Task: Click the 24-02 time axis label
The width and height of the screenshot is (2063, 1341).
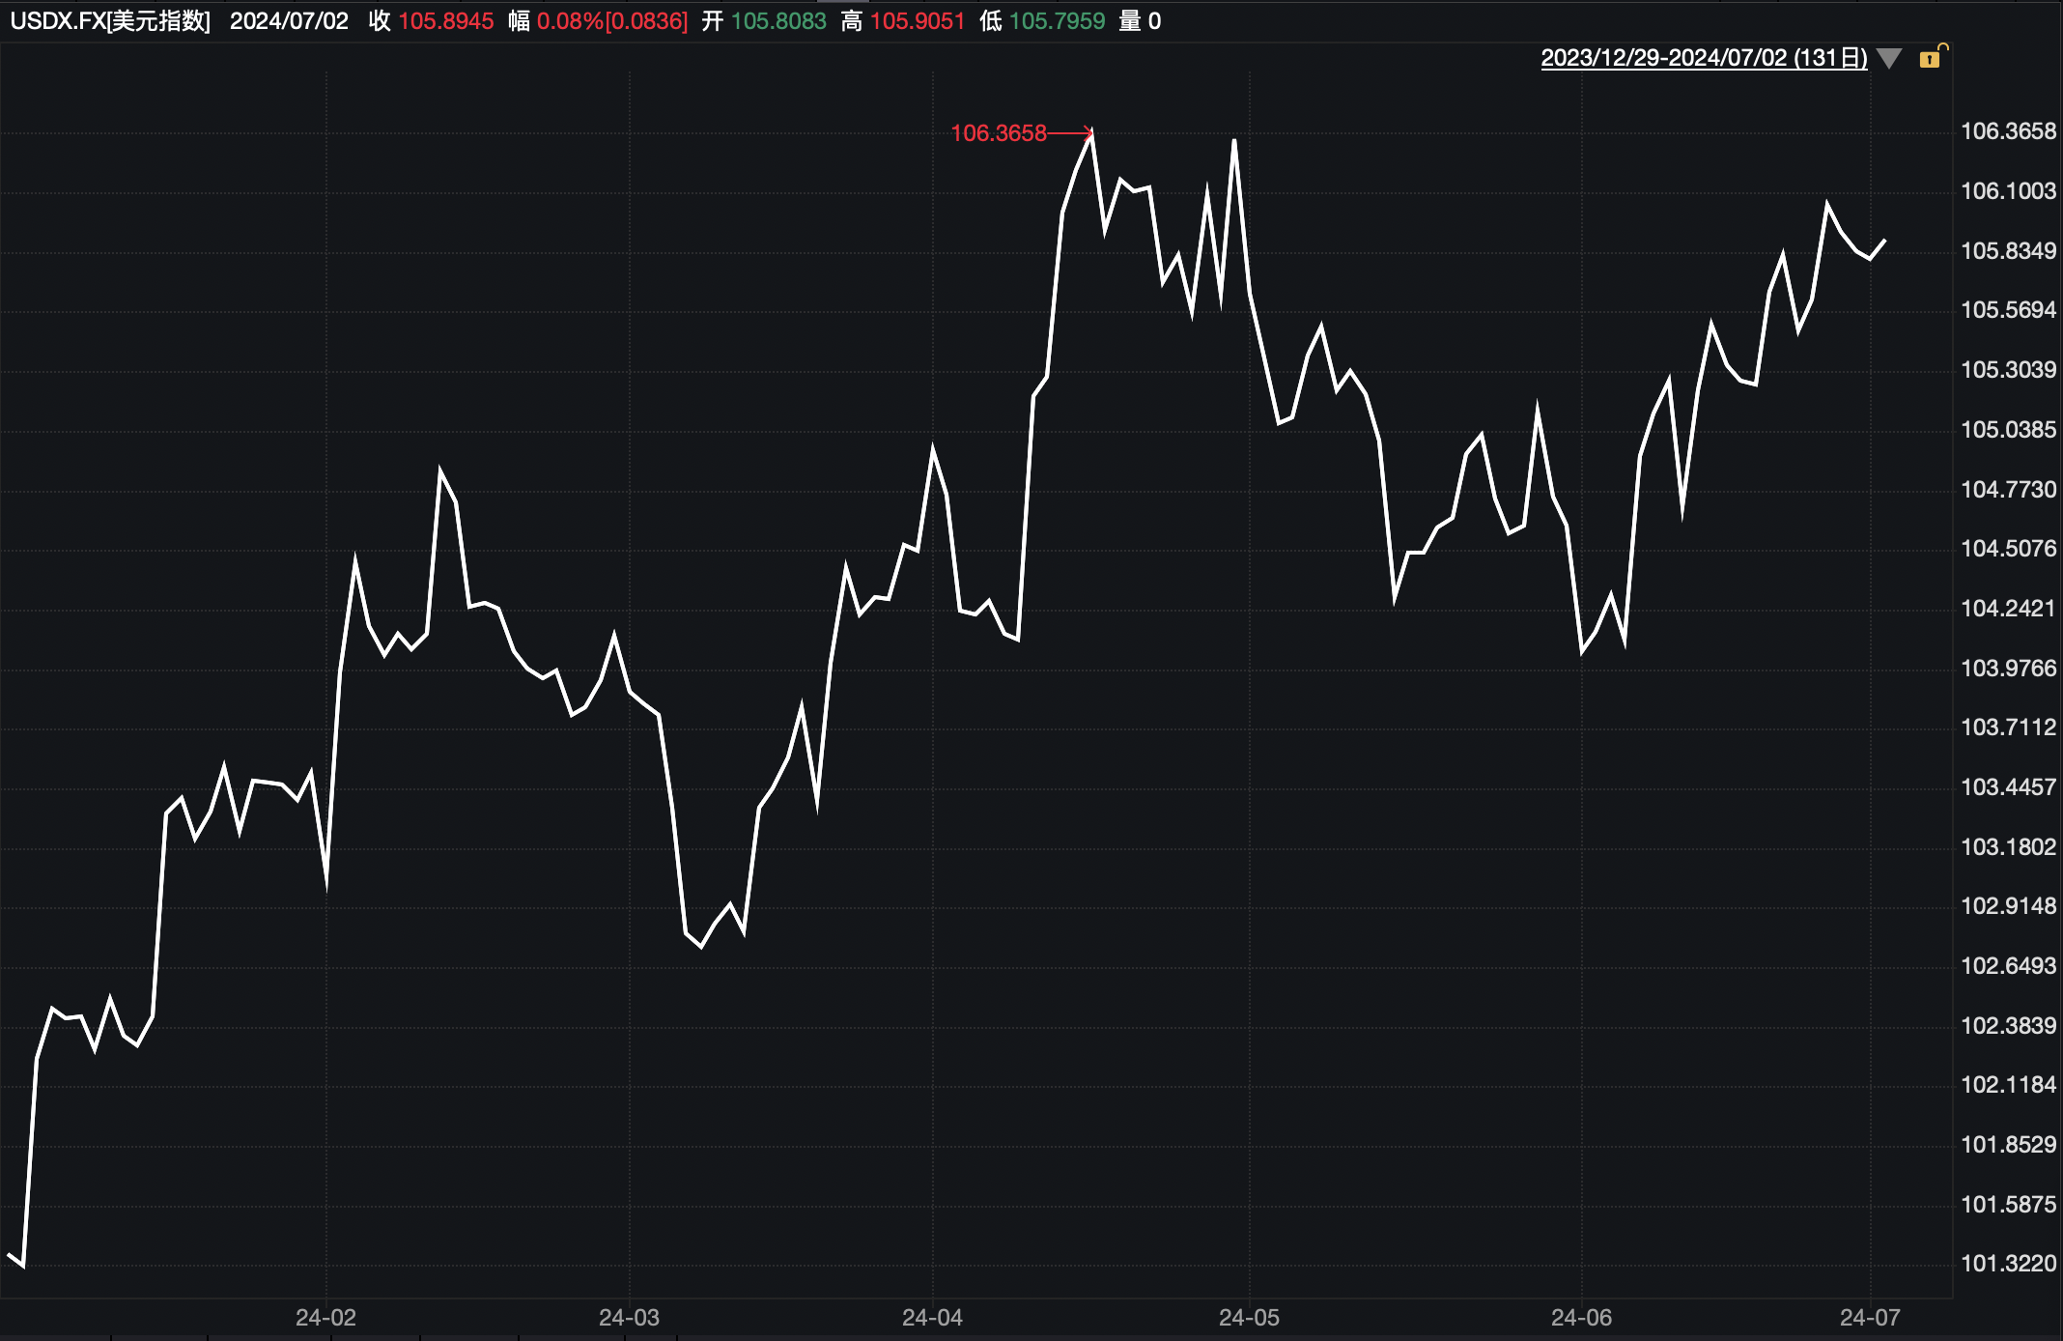Action: point(325,1317)
